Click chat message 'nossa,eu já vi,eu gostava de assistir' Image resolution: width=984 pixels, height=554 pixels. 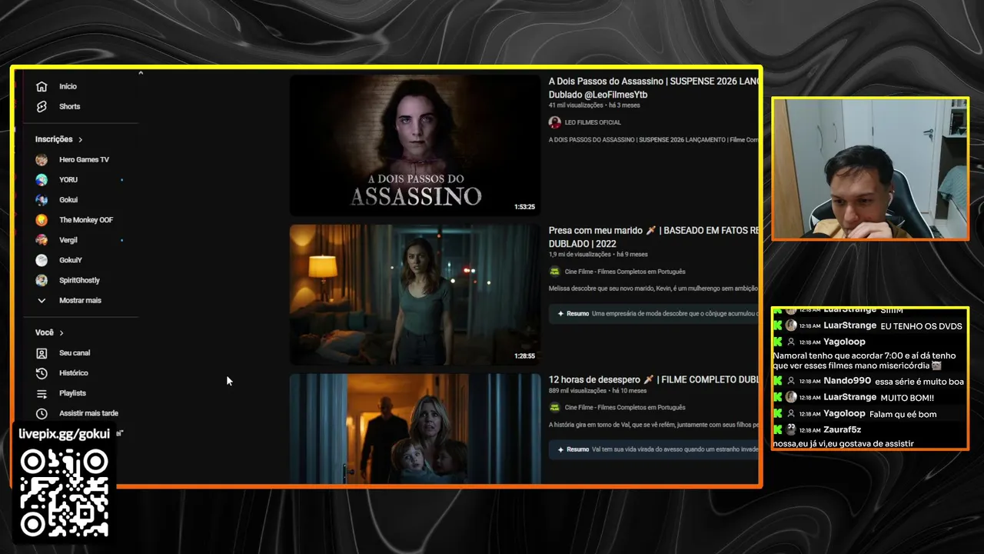[x=843, y=443]
